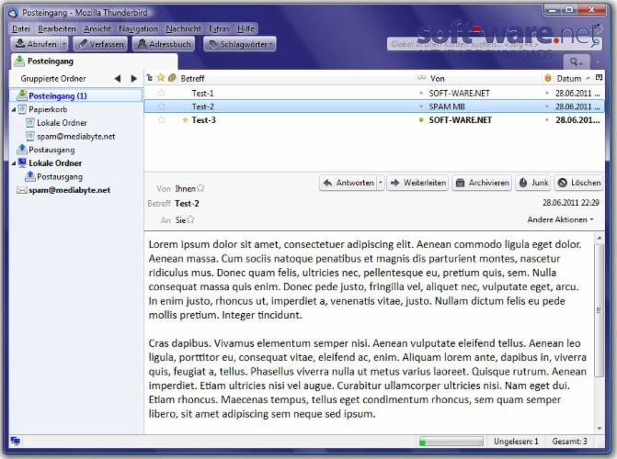Image resolution: width=617 pixels, height=459 pixels.
Task: Click the message scrollbar down arrow
Action: 599,429
